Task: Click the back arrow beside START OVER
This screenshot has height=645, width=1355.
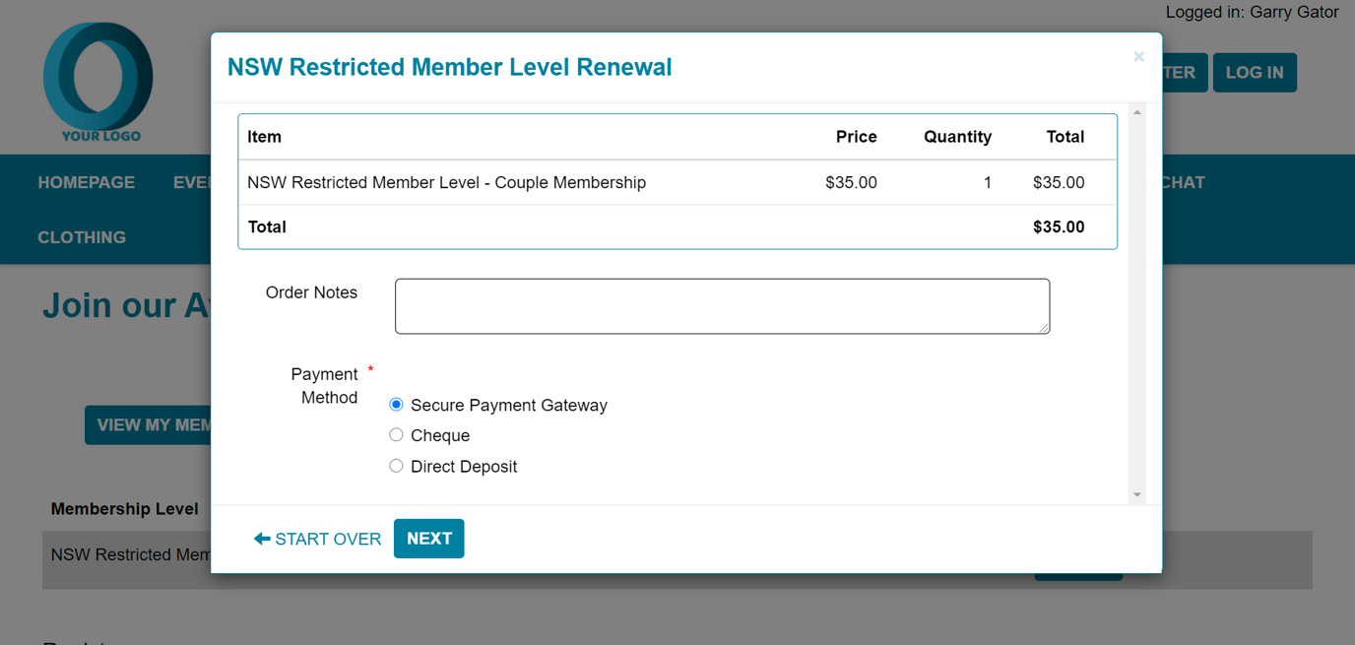Action: pos(261,539)
